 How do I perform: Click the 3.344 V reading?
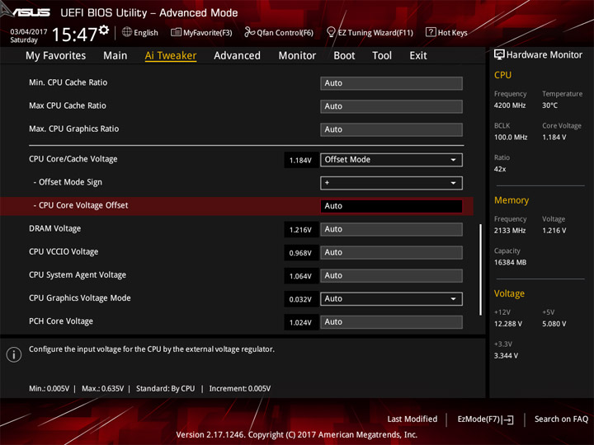tap(506, 356)
